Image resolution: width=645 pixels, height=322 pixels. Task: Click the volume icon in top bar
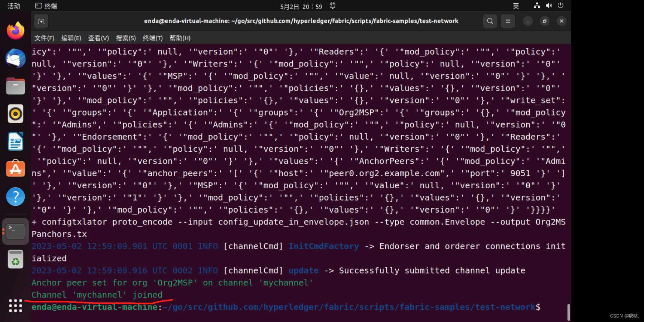[x=549, y=6]
